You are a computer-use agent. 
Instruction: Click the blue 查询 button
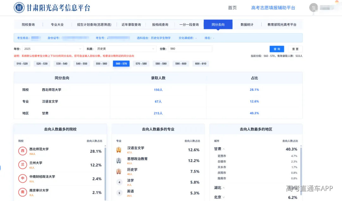click(277, 49)
